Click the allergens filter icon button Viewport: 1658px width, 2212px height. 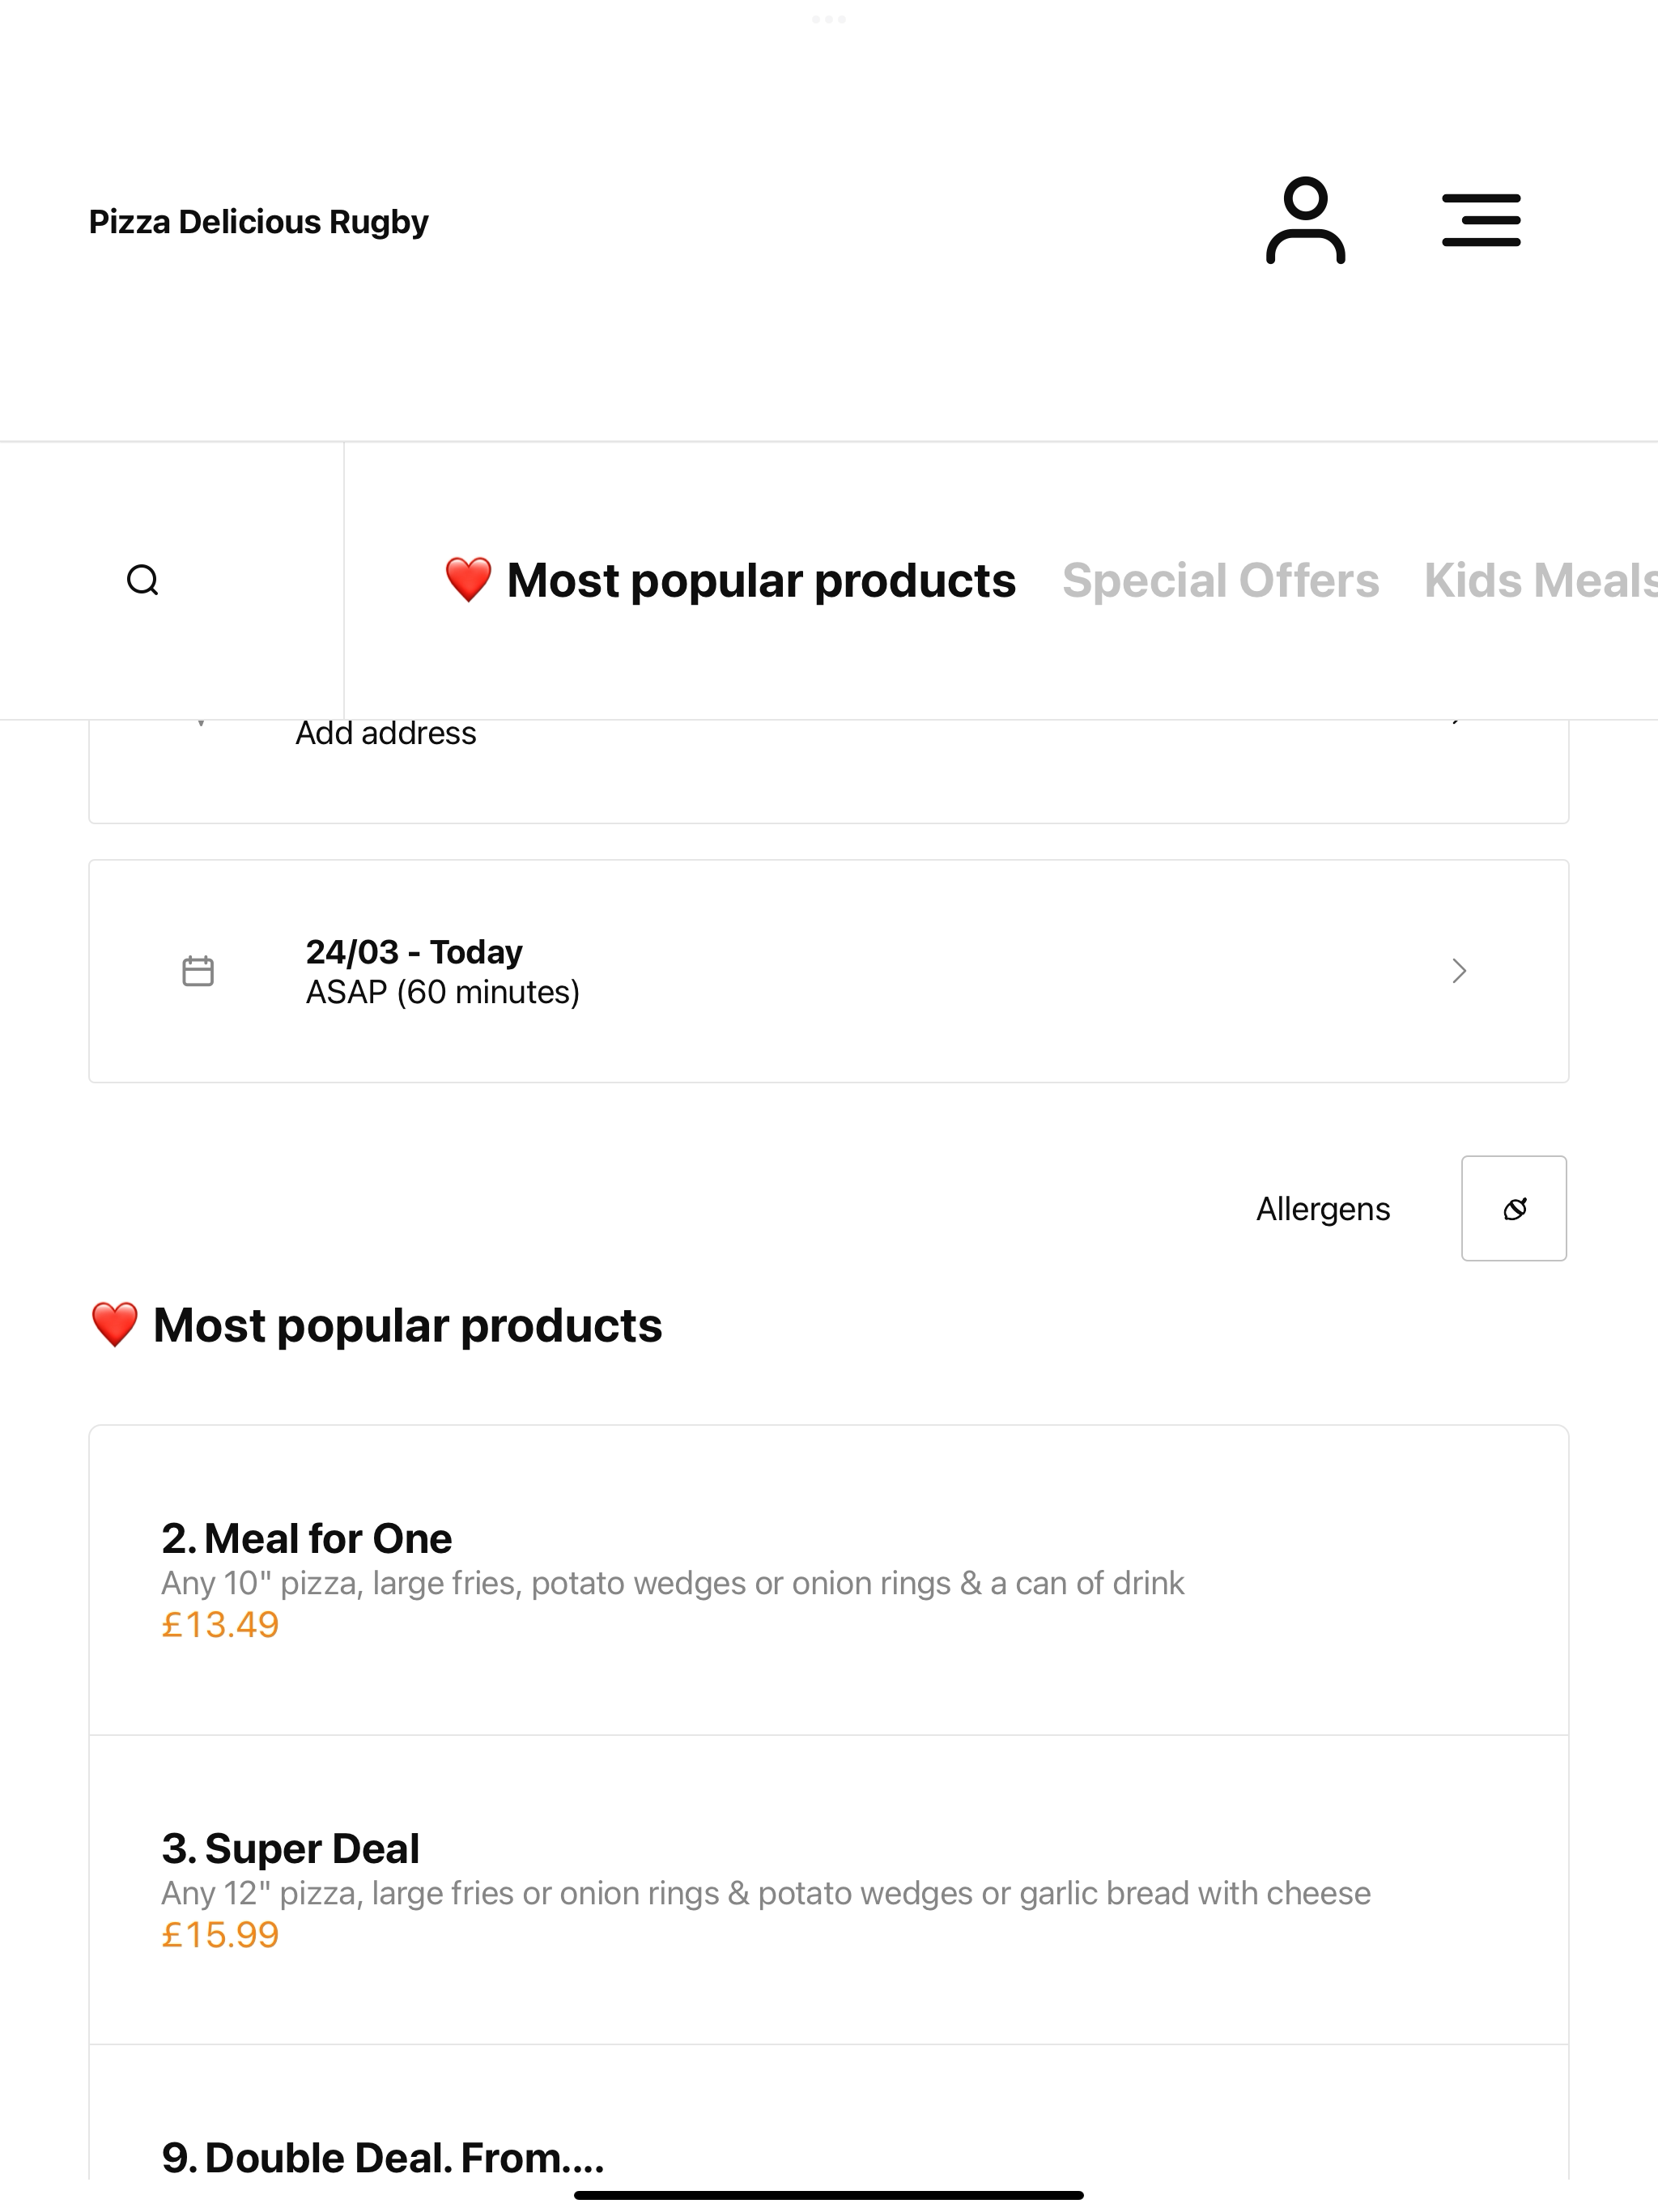coord(1514,1208)
